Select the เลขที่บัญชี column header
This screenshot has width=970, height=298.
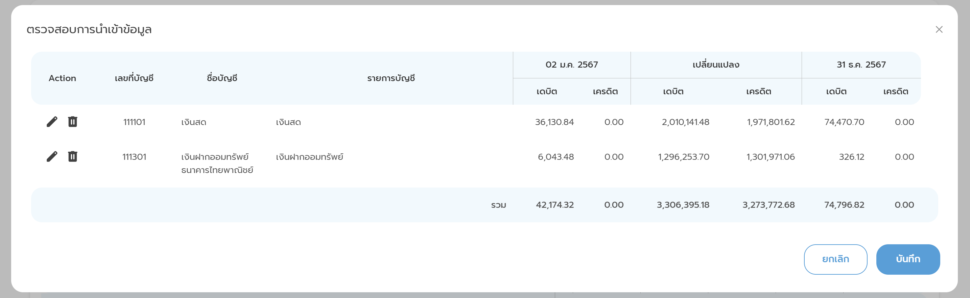pos(134,78)
